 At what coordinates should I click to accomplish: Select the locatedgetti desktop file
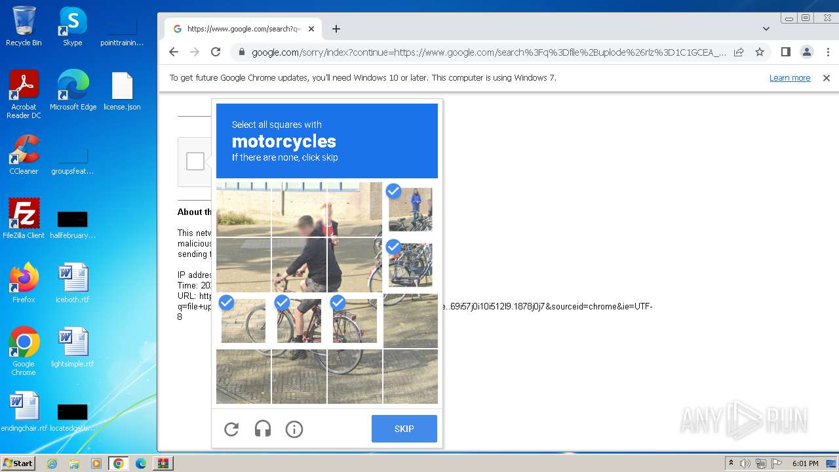tap(72, 416)
